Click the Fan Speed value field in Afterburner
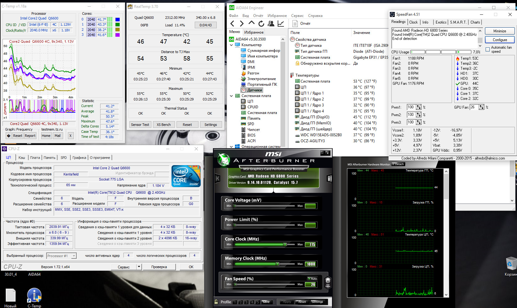Viewport: 517px width, 308px height. (310, 284)
